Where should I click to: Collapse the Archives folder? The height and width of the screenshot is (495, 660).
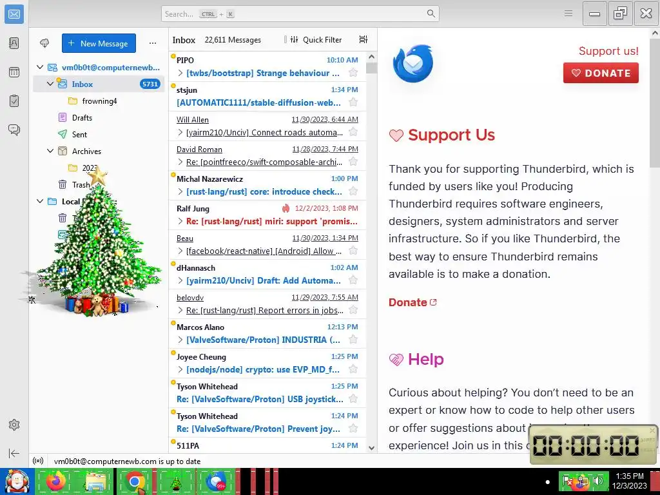(50, 151)
